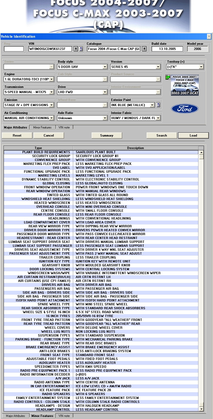Click the Load button
Viewport: 213px width, 419px height.
[193, 136]
